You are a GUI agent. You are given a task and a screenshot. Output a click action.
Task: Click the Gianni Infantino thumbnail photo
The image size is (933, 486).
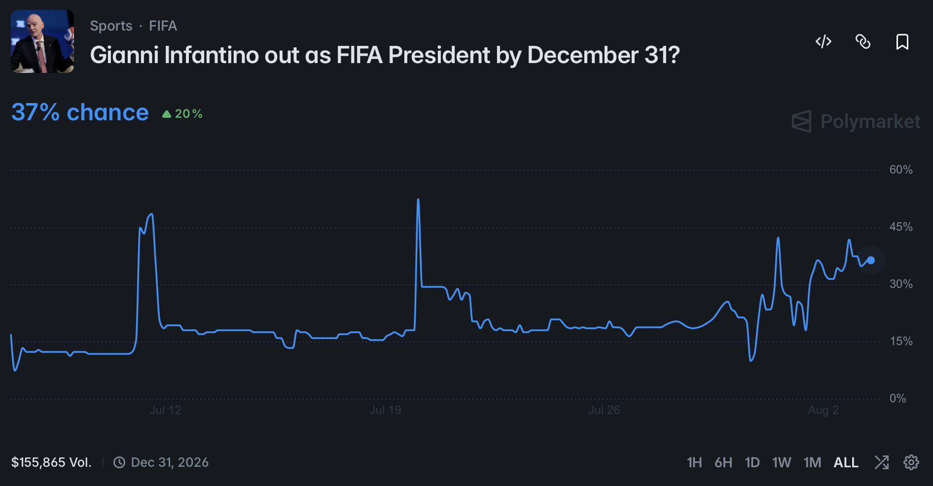tap(42, 41)
